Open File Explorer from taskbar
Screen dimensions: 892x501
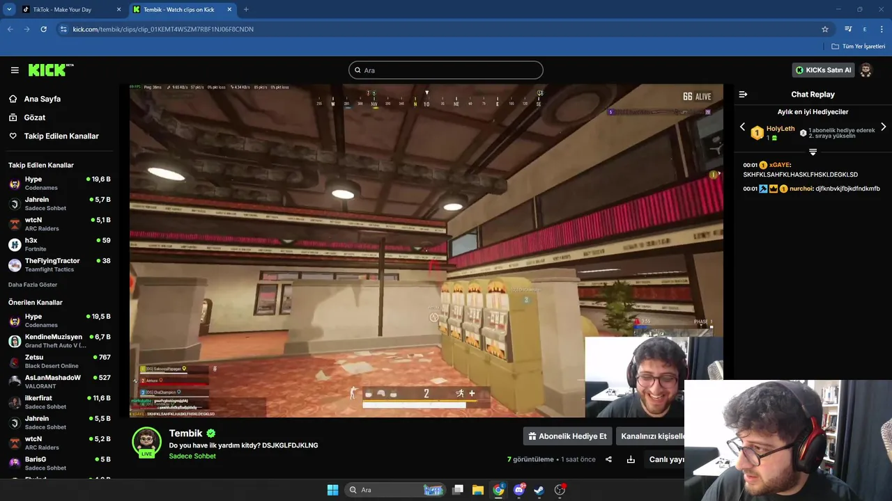(x=478, y=490)
